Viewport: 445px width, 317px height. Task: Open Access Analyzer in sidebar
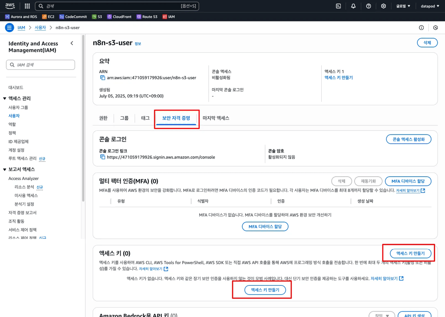click(24, 178)
